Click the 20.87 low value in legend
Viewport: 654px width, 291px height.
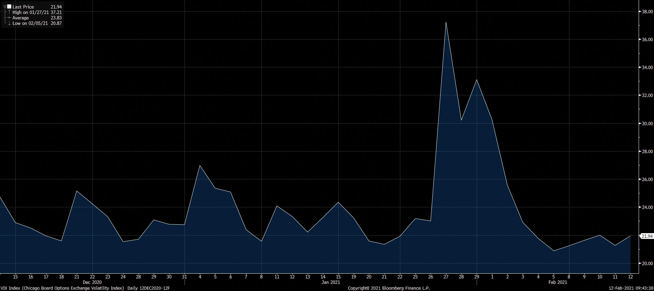tap(56, 23)
